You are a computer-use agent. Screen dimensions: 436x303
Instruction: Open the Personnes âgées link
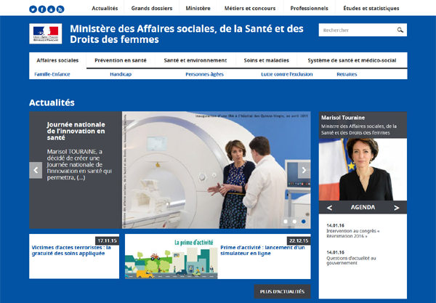coord(204,74)
